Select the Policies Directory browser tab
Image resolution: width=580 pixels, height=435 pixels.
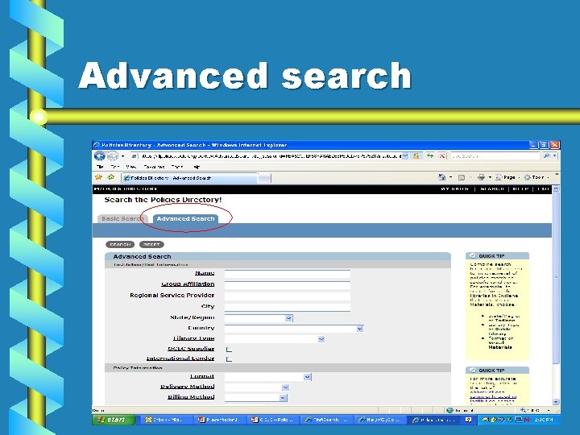(189, 178)
